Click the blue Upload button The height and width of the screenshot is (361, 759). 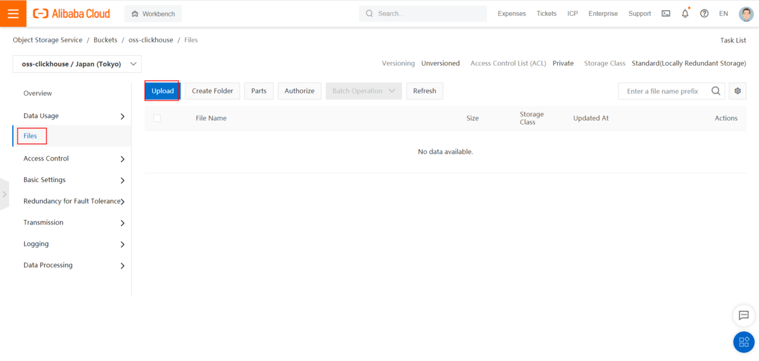point(163,91)
